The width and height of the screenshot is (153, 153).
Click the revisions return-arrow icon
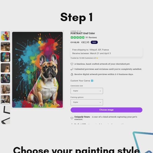[72, 69]
